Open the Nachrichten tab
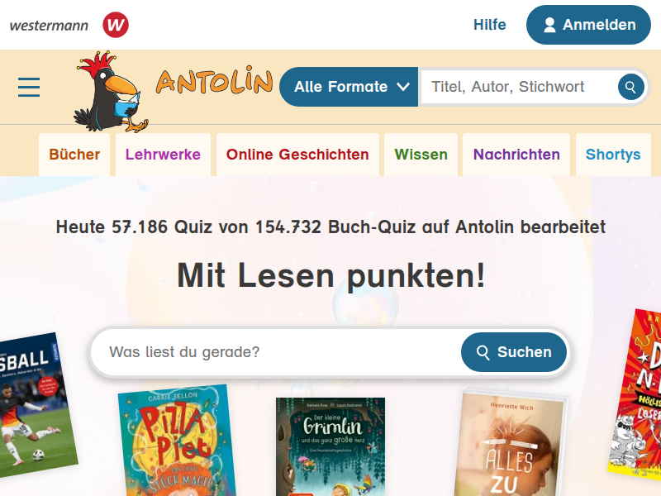661x496 pixels. tap(516, 155)
